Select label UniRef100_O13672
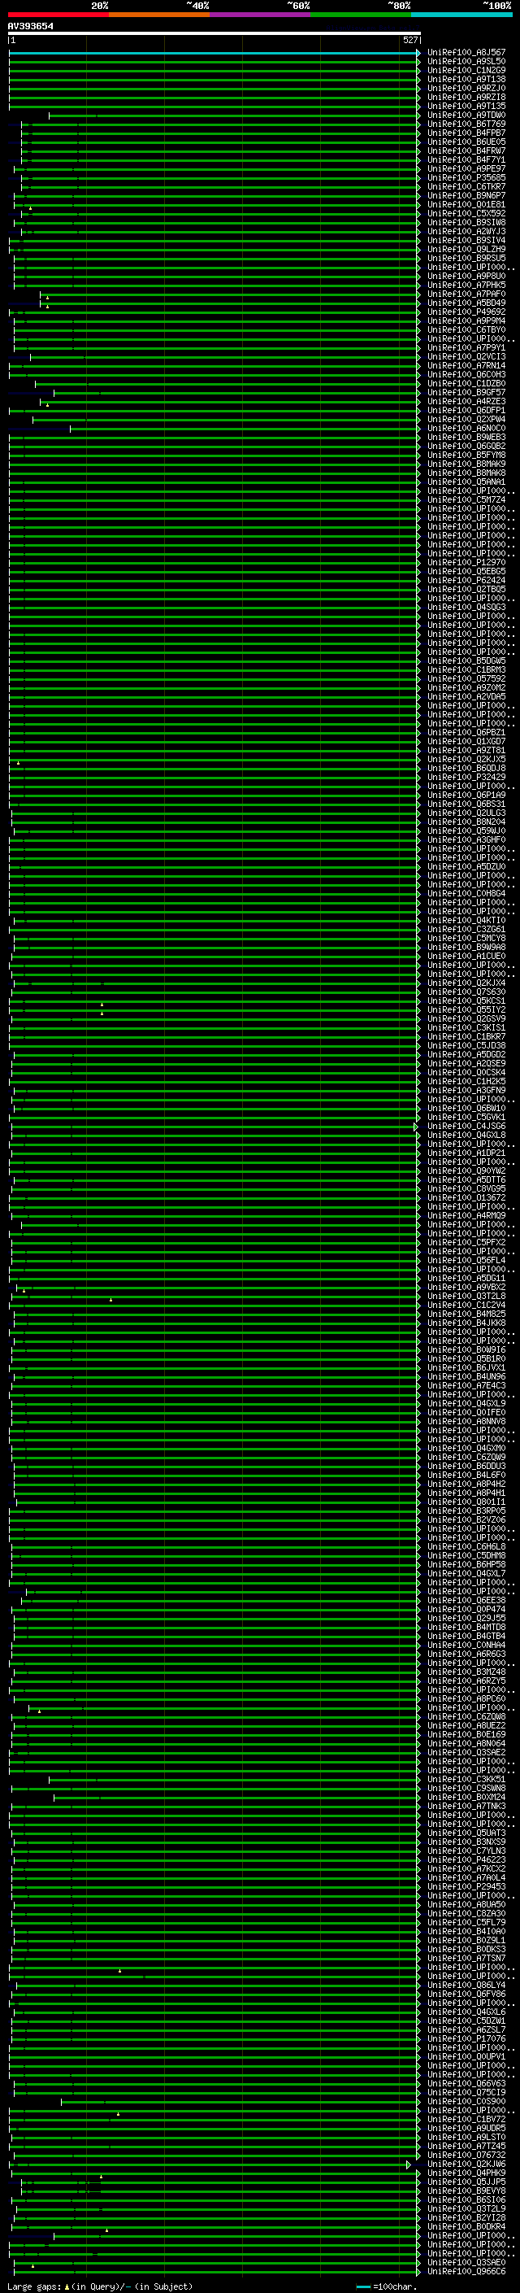Image resolution: width=520 pixels, height=2293 pixels. coord(466,1197)
